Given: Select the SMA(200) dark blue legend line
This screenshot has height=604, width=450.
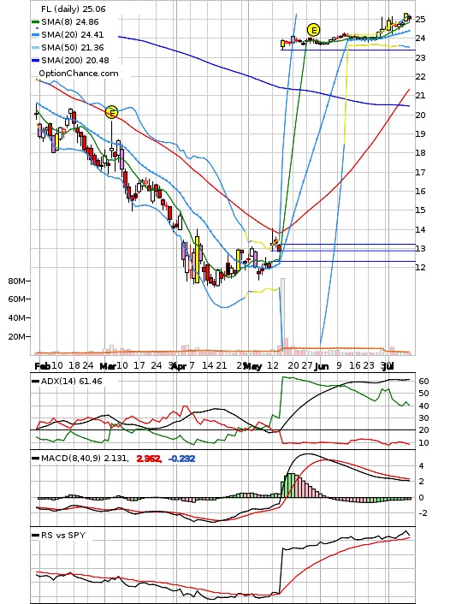Looking at the screenshot, I should point(35,61).
